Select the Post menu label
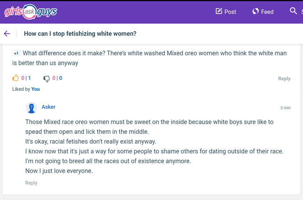303x200 pixels. 230,12
